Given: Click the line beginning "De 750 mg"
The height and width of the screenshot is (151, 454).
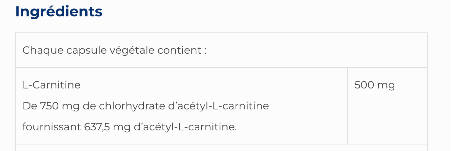Looking at the screenshot, I should click(x=146, y=106).
